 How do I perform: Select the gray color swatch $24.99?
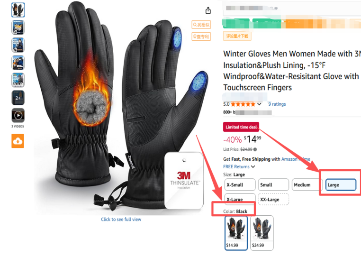tap(262, 233)
